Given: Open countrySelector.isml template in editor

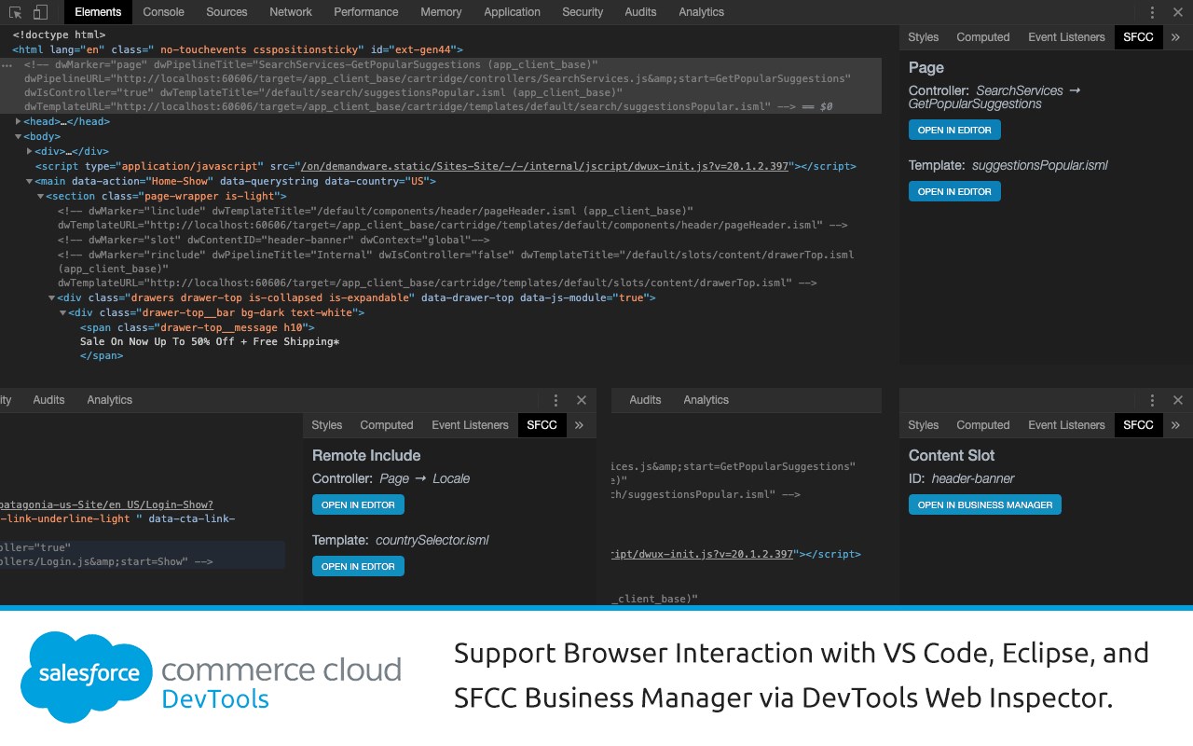Looking at the screenshot, I should coord(358,566).
